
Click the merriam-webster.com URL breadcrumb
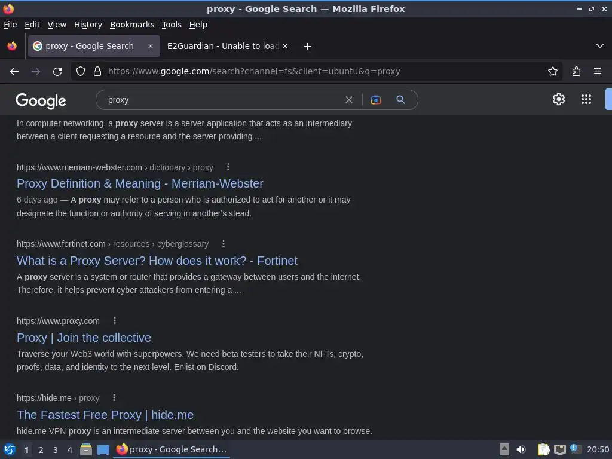pos(115,167)
